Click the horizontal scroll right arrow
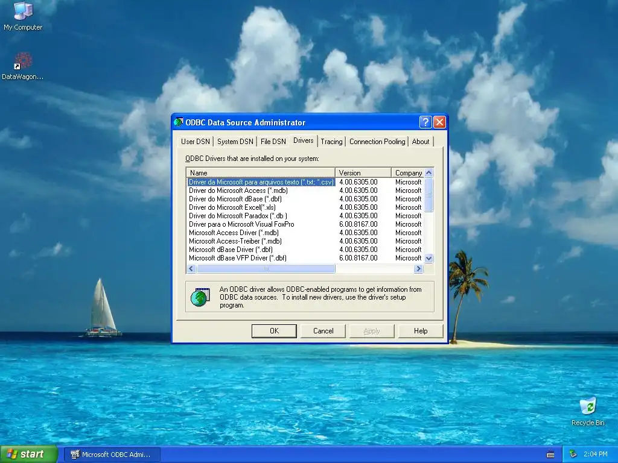The image size is (618, 463). (x=419, y=268)
